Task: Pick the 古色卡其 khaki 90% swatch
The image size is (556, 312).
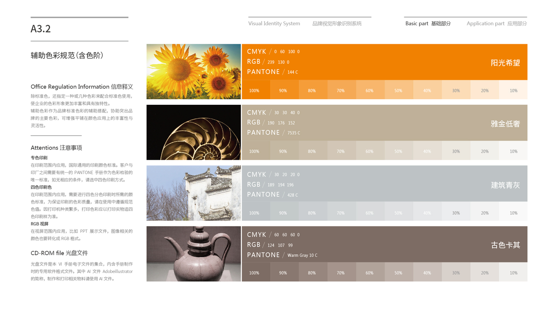Action: tap(285, 272)
